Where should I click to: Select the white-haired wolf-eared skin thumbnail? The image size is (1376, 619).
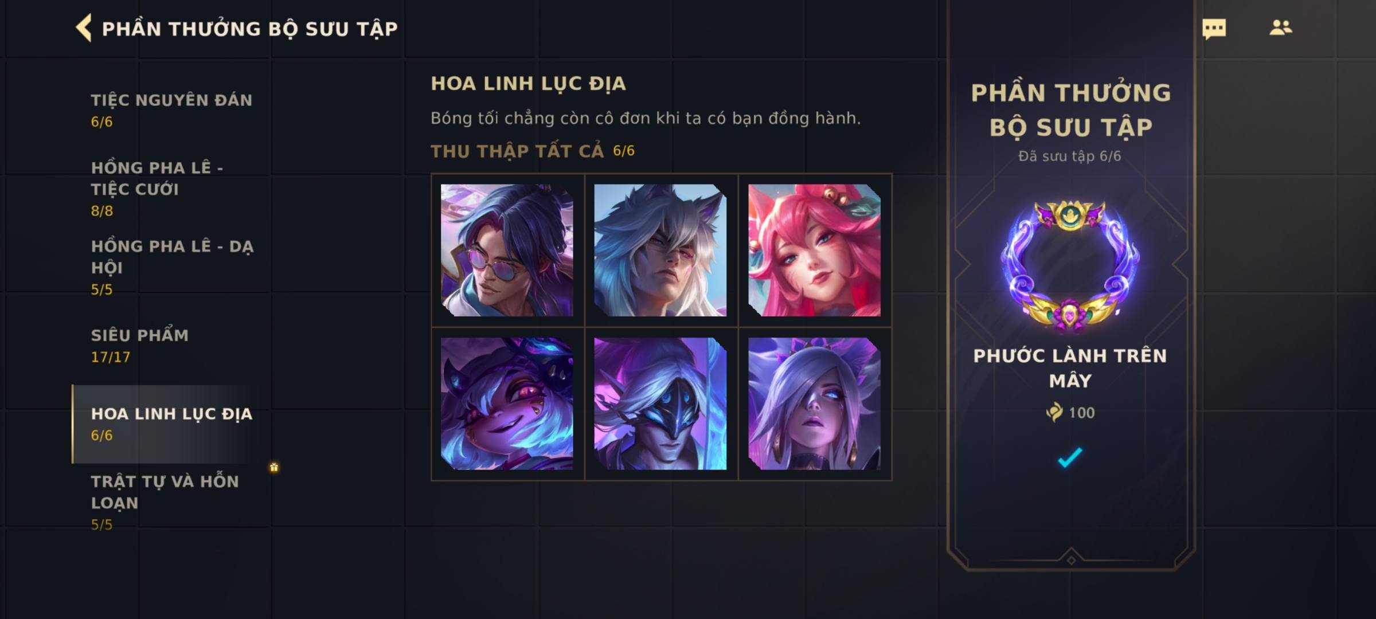coord(660,250)
